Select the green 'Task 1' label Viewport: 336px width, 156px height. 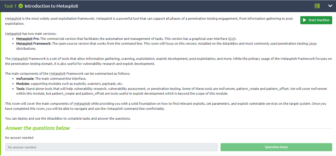coord(10,6)
